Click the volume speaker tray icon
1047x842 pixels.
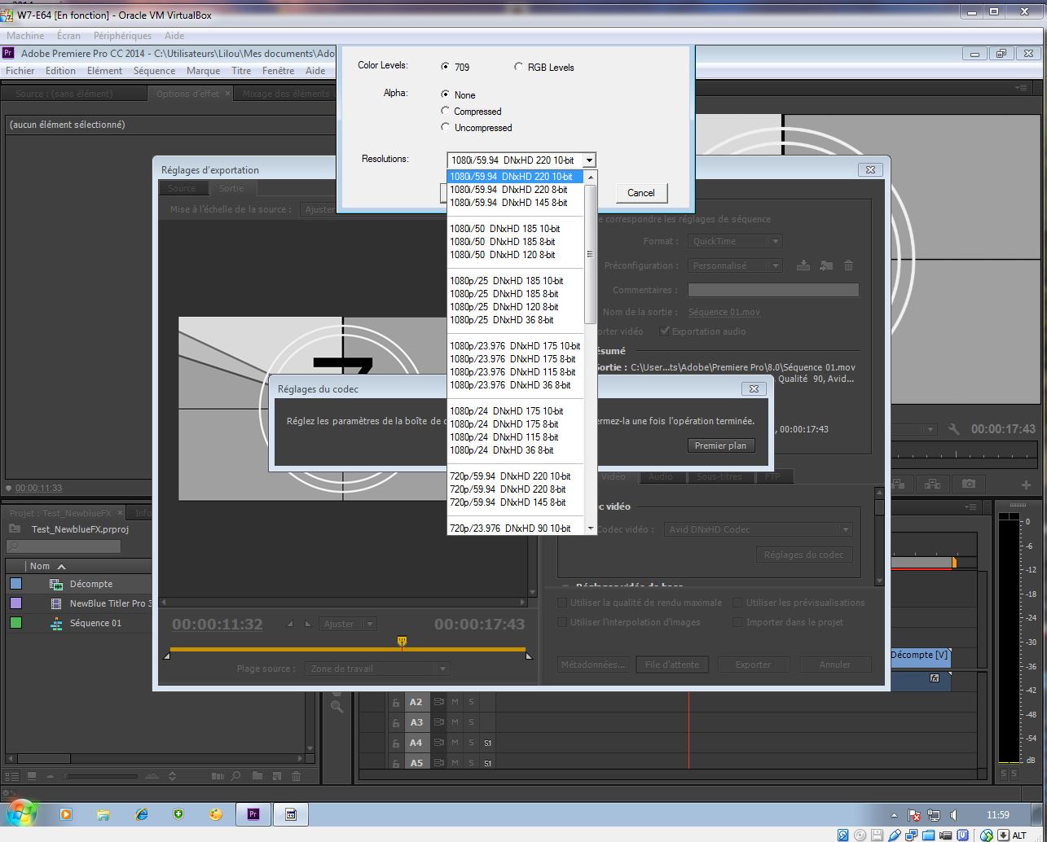[953, 814]
